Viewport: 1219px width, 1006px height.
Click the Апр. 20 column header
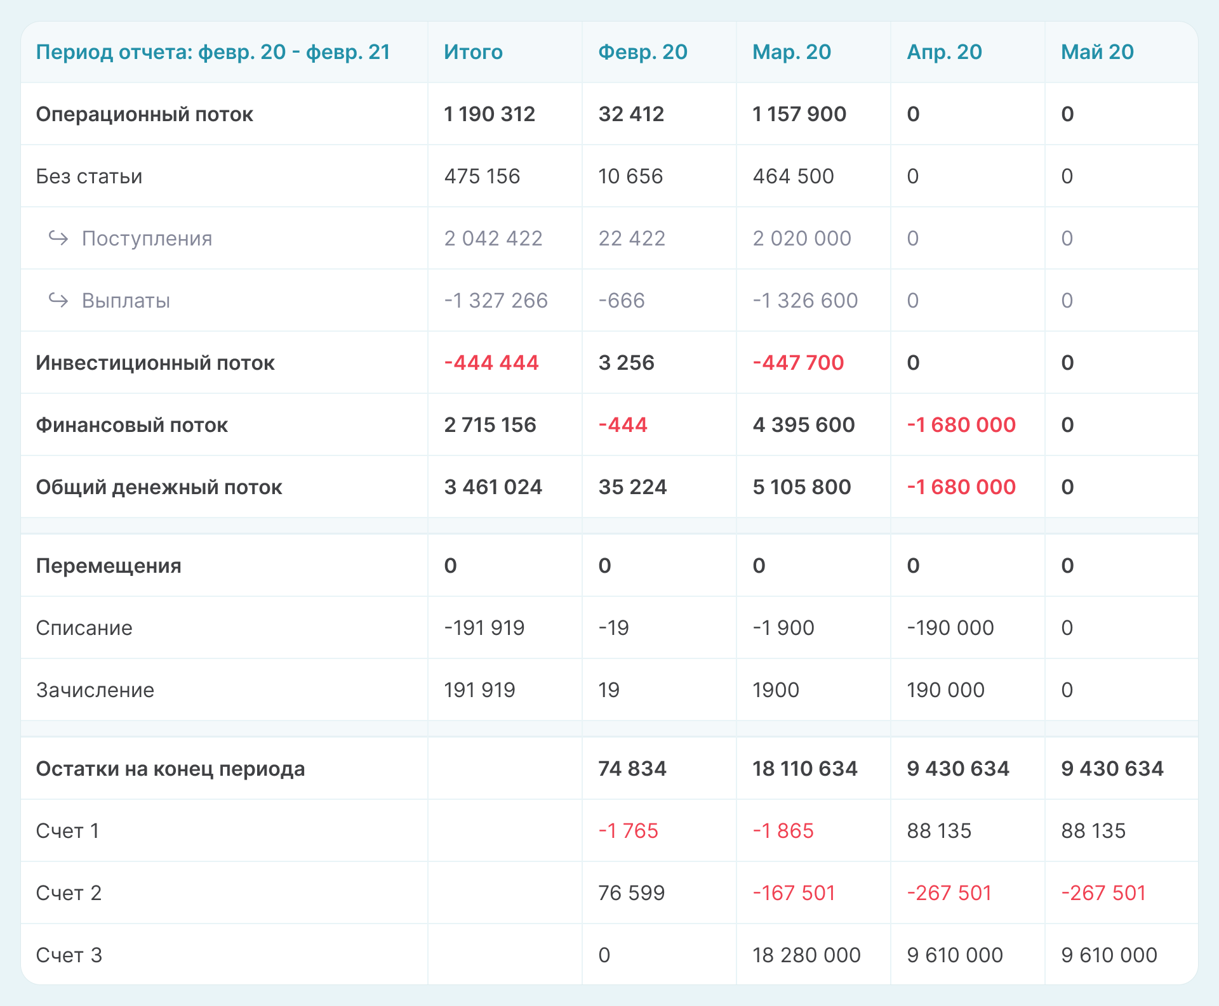coord(944,52)
